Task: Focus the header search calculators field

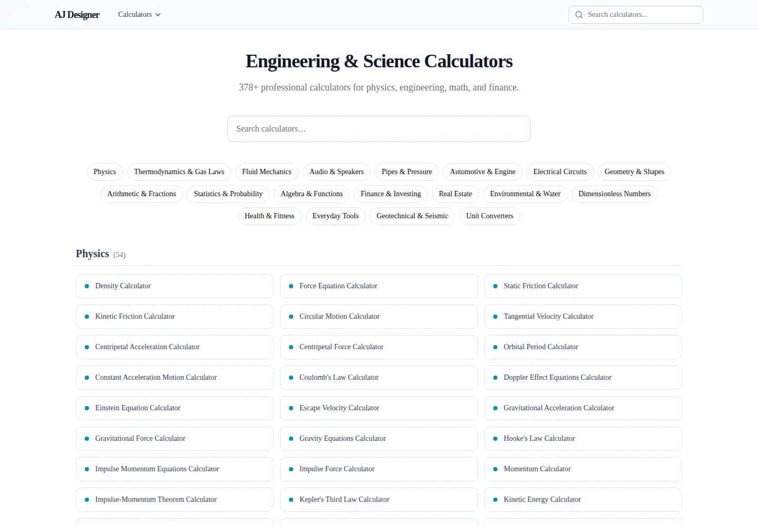Action: pos(636,15)
